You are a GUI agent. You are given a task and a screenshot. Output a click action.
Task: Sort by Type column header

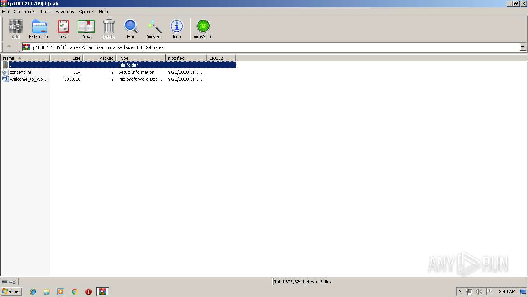coord(141,58)
